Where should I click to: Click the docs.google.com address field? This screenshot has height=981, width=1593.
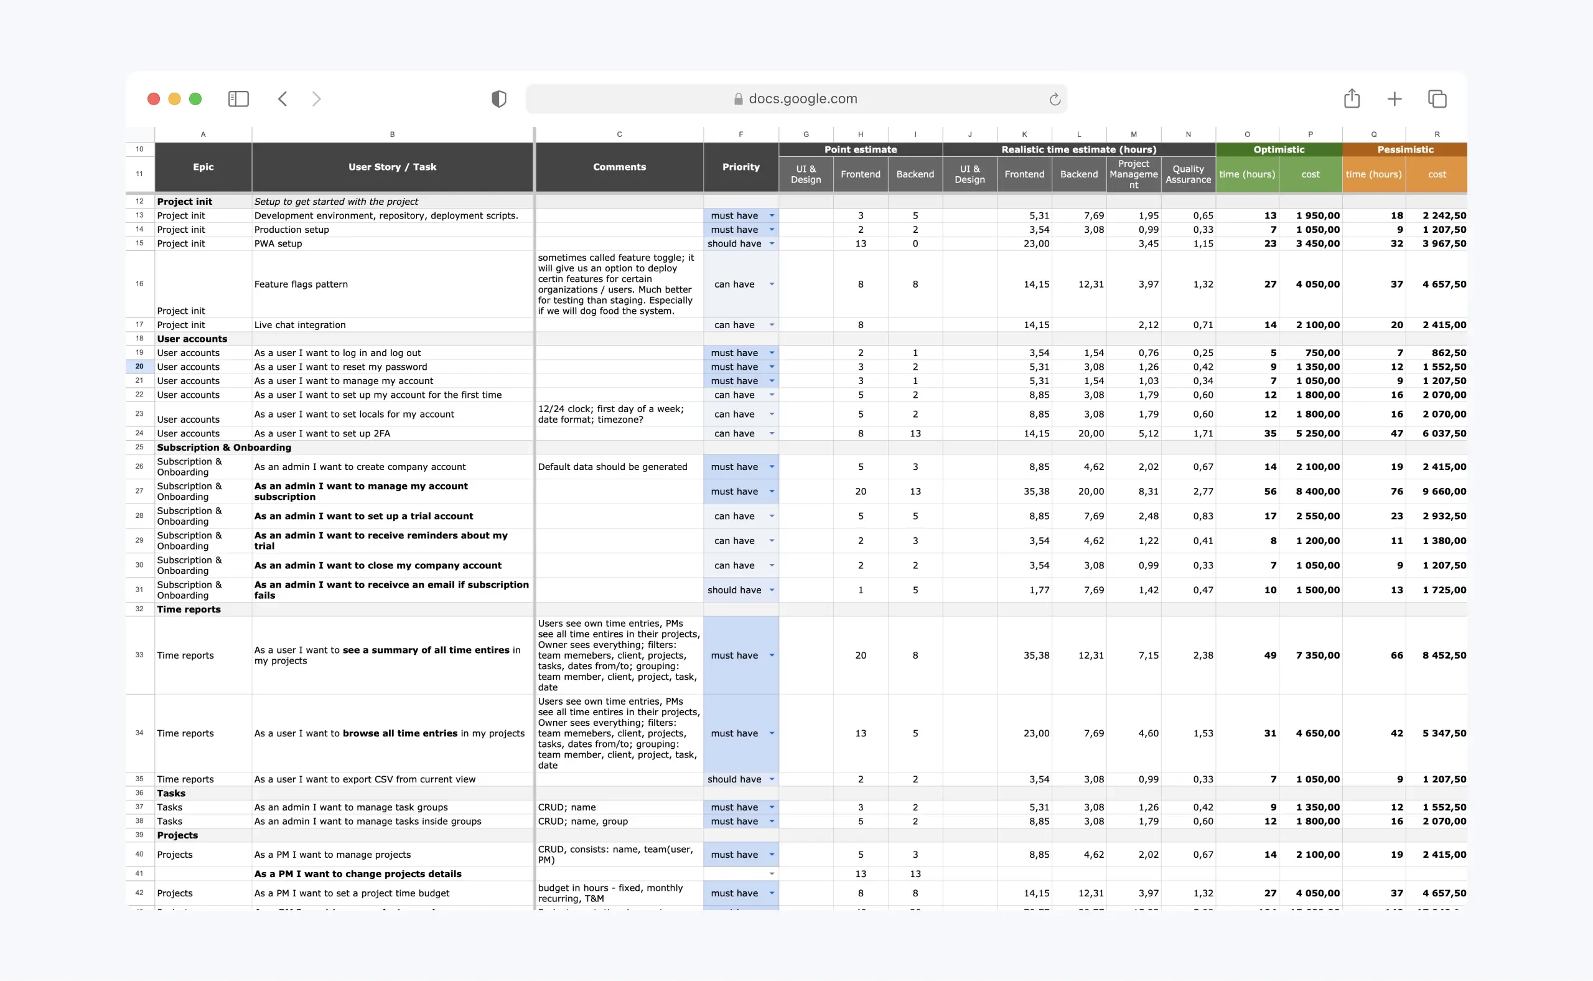[796, 98]
